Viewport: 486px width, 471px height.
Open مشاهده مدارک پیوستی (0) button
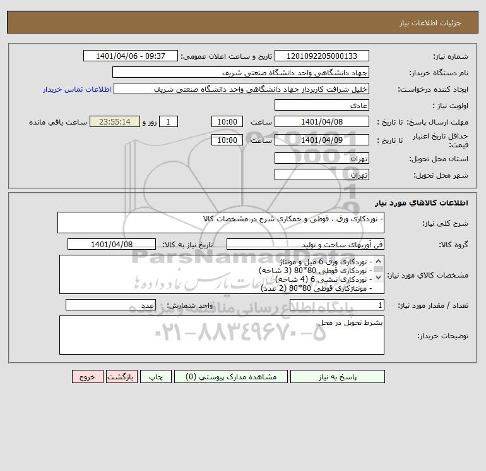coord(231,377)
